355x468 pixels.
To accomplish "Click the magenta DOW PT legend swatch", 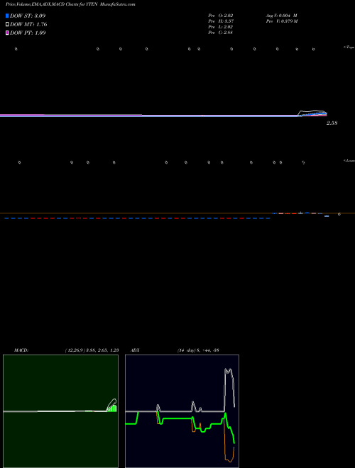I will (7, 33).
